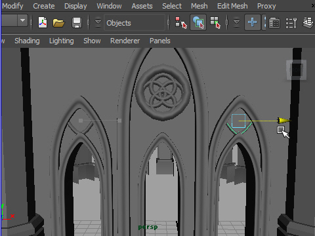Toggle the blue plus handles mask
The image size is (315, 236).
pyautogui.click(x=253, y=22)
